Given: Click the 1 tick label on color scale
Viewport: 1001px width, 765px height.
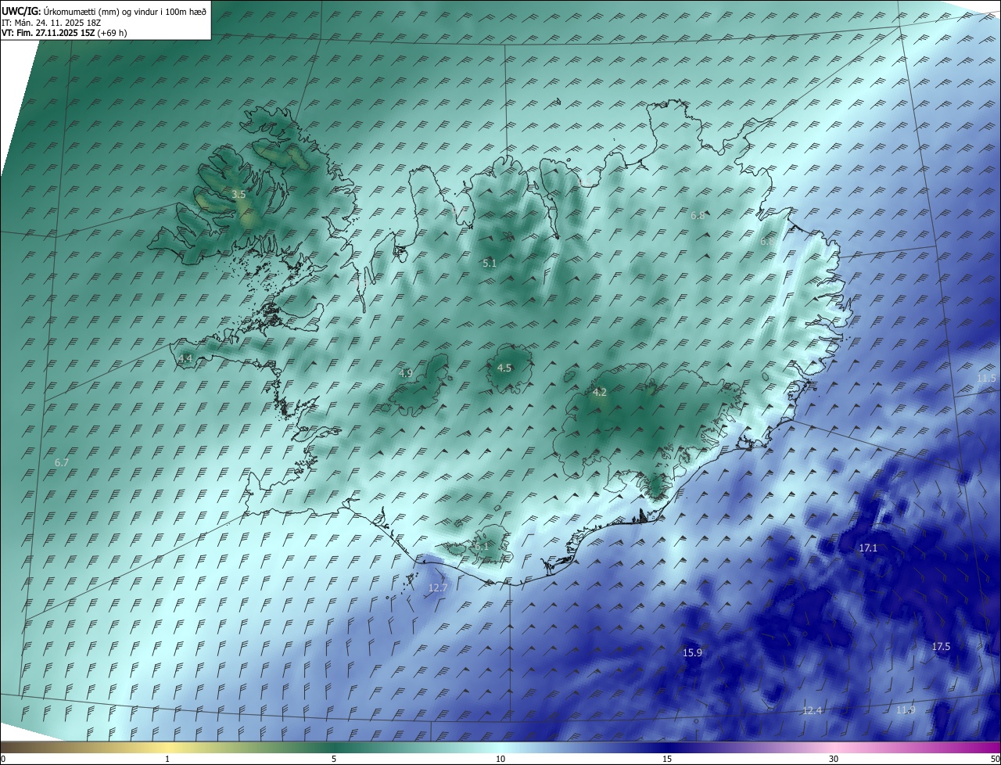Looking at the screenshot, I should 167,759.
